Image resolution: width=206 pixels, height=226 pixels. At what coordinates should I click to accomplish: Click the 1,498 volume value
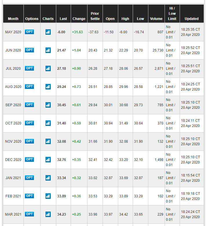pos(159,160)
